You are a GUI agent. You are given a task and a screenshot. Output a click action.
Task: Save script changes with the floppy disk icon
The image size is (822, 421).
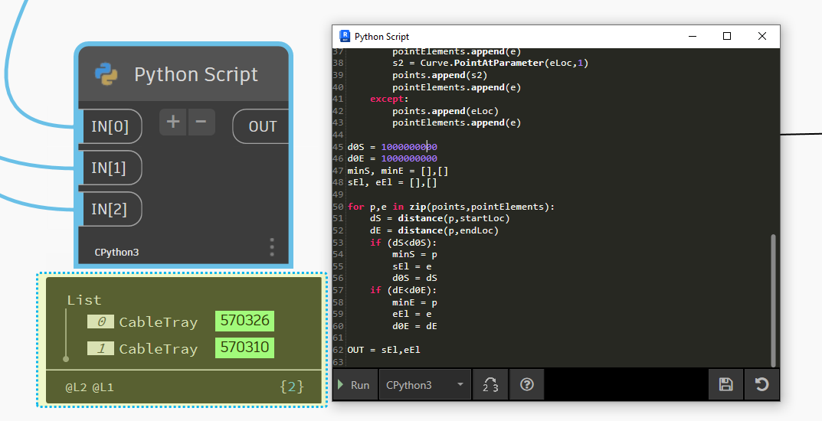[725, 385]
